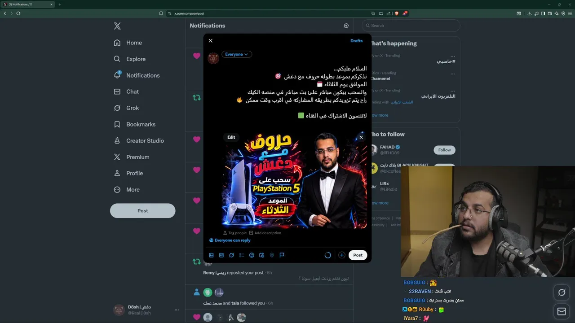Viewport: 575px width, 323px height.
Task: Close the Notifications / X tab
Action: (x=51, y=4)
